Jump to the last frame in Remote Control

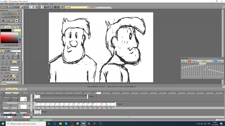pyautogui.click(x=18, y=58)
